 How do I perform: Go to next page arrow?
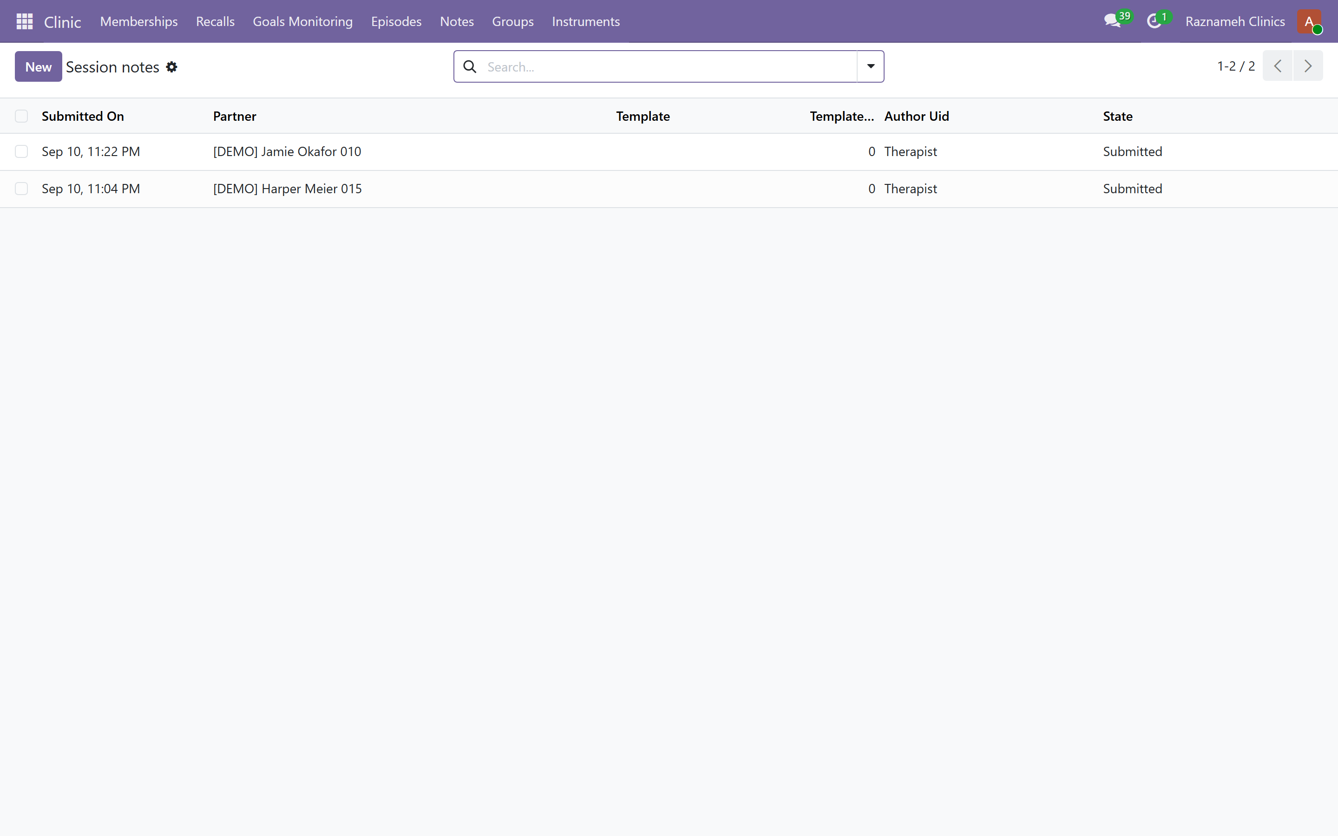[x=1308, y=66]
